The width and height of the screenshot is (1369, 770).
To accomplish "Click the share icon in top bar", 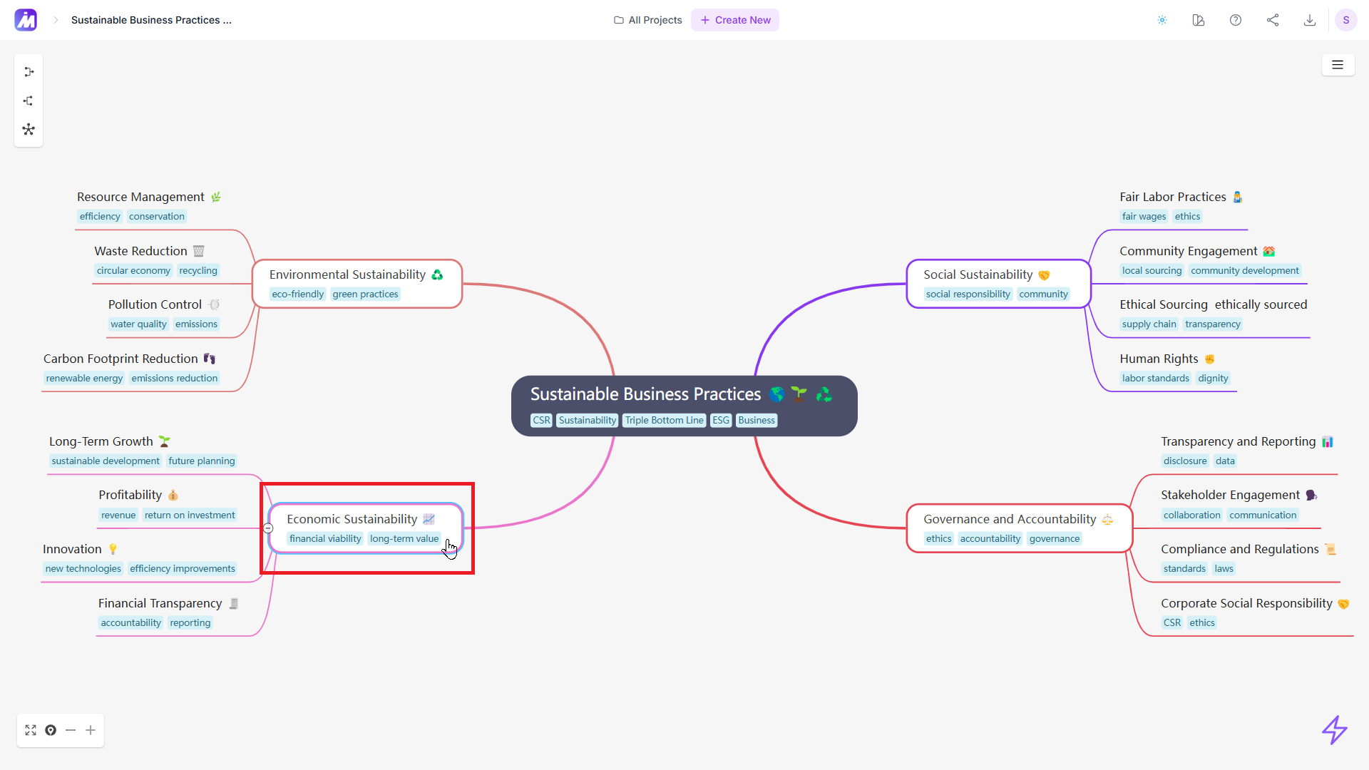I will click(1273, 20).
